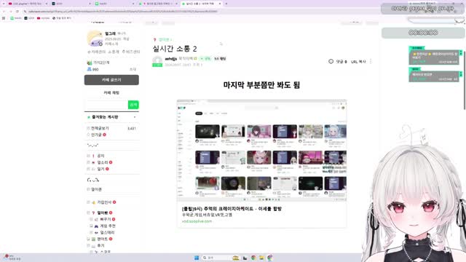466x262 pixels.
Task: Open the three-dot more options menu
Action: tap(371, 61)
